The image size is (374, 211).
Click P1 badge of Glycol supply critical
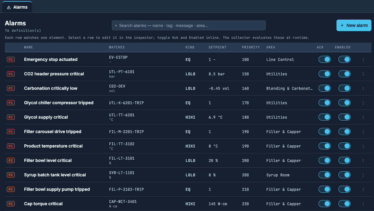11,117
